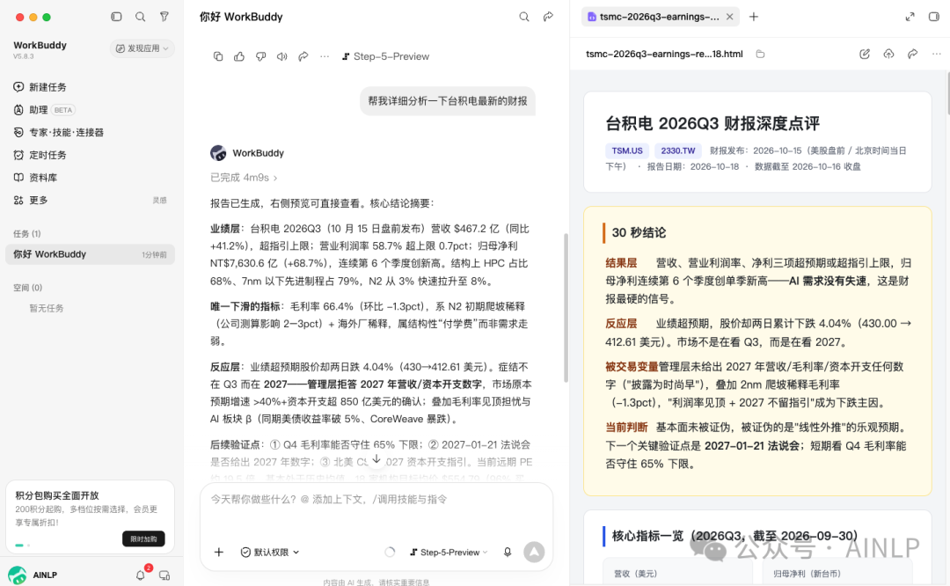Select the 你好 WorkBuddy task in task list
The height and width of the screenshot is (586, 950).
point(91,254)
